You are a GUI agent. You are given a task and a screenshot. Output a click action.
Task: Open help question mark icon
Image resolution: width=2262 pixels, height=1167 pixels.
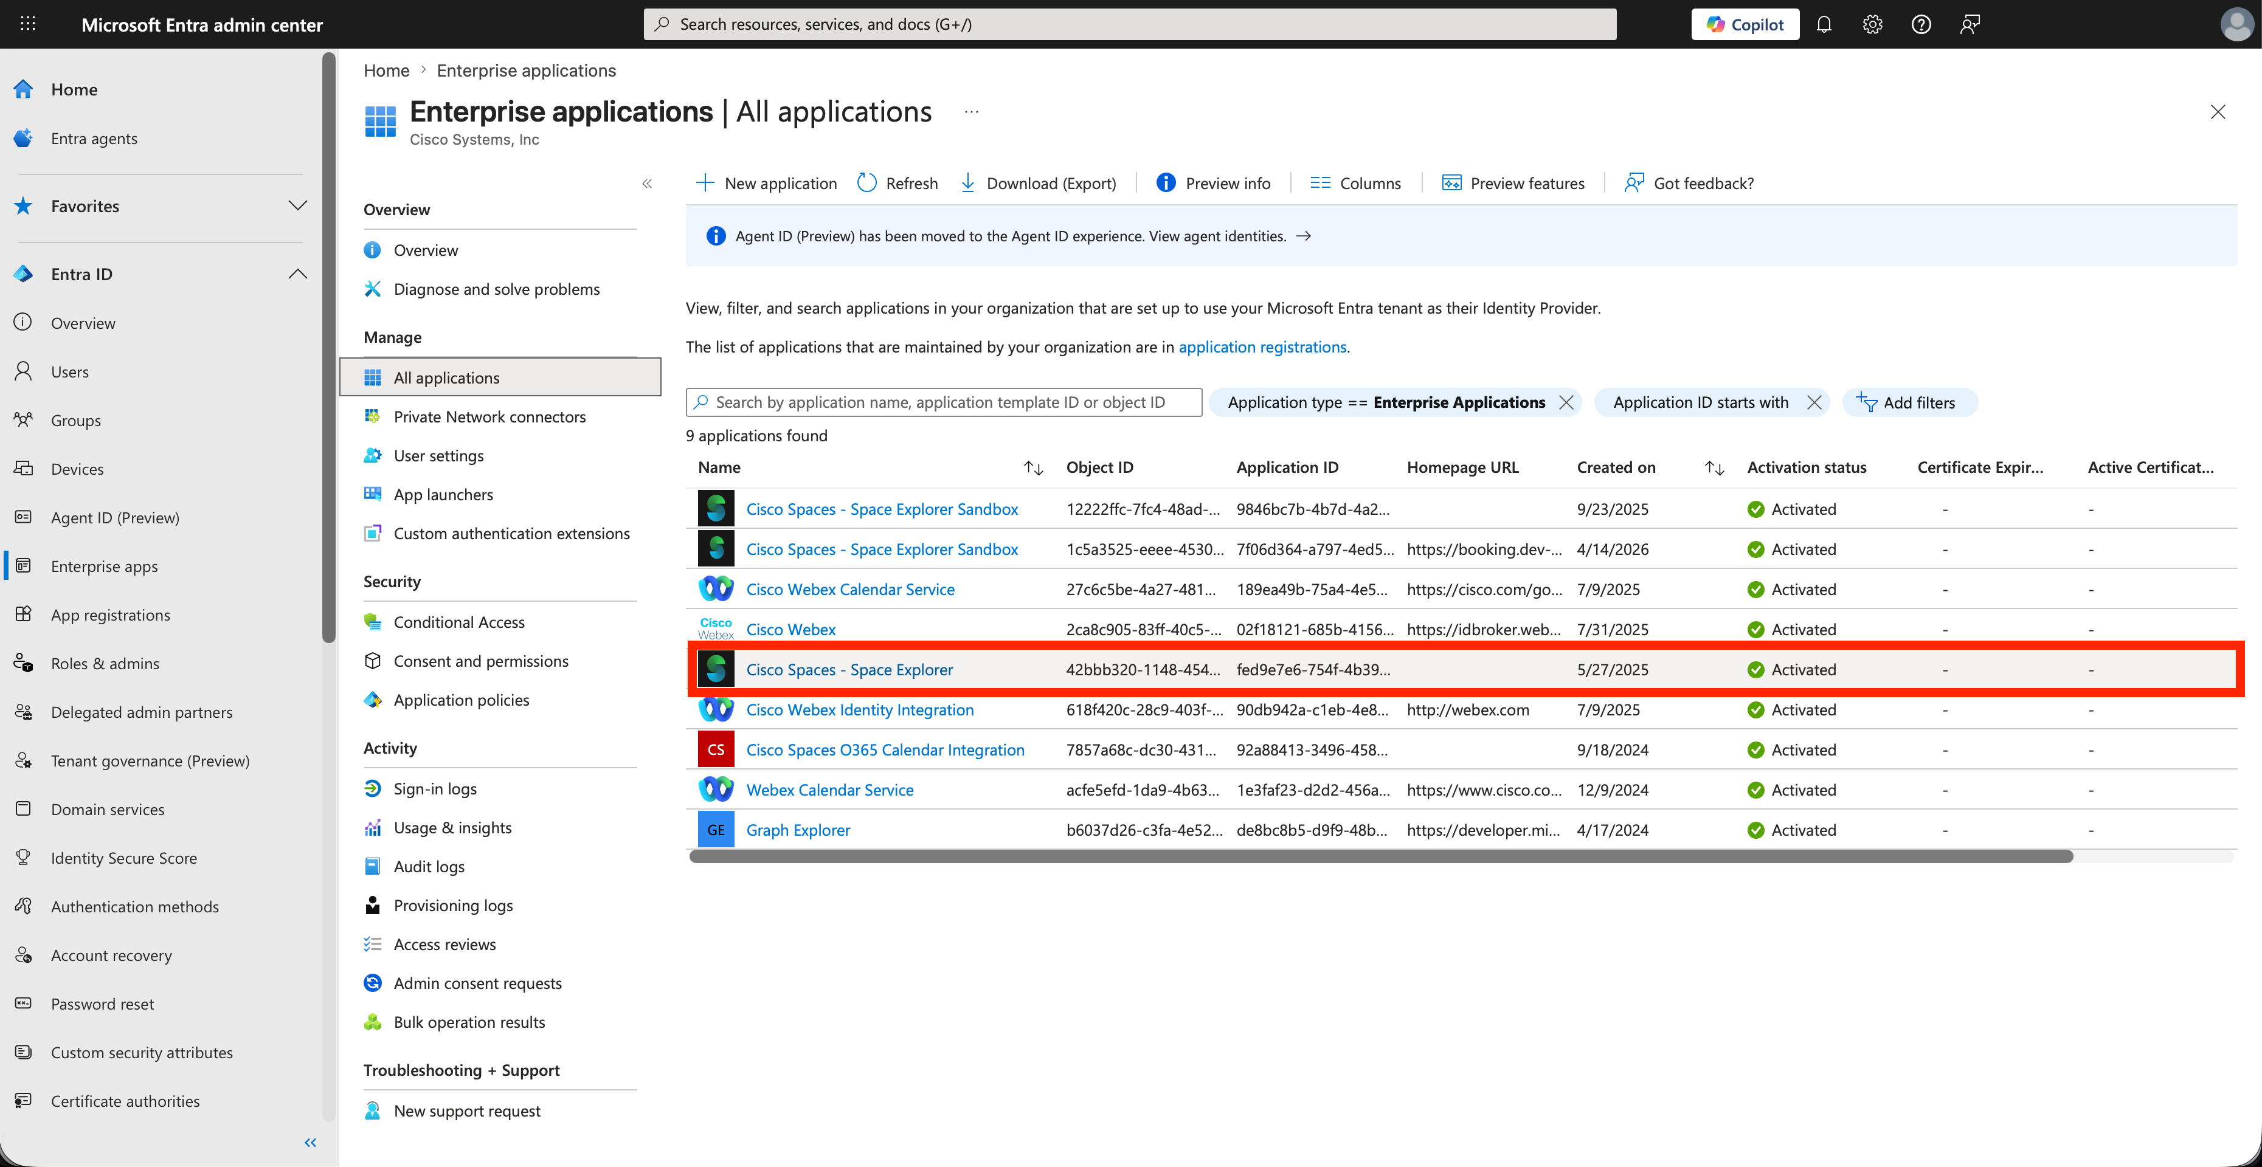point(1921,24)
